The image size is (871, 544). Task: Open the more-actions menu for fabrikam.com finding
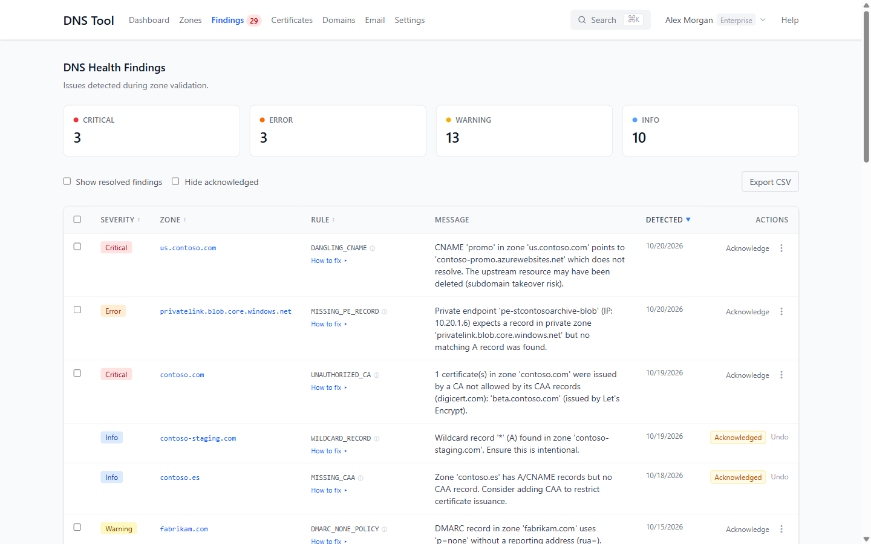pyautogui.click(x=781, y=529)
